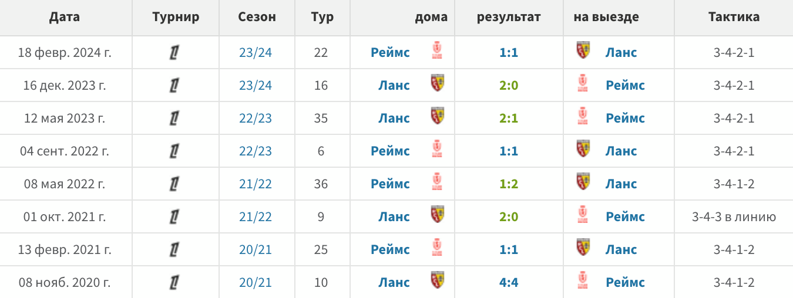Click Ligue 1 icon in 18 февр. 2024 row

click(174, 53)
